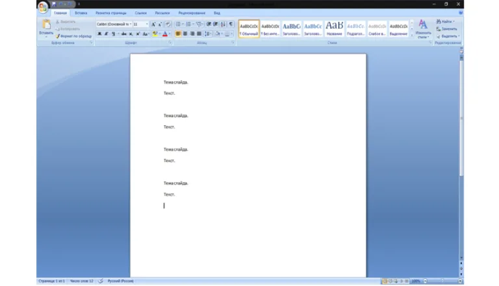Click Заменить replace button
Screen dimensions: 499x286
pos(447,29)
